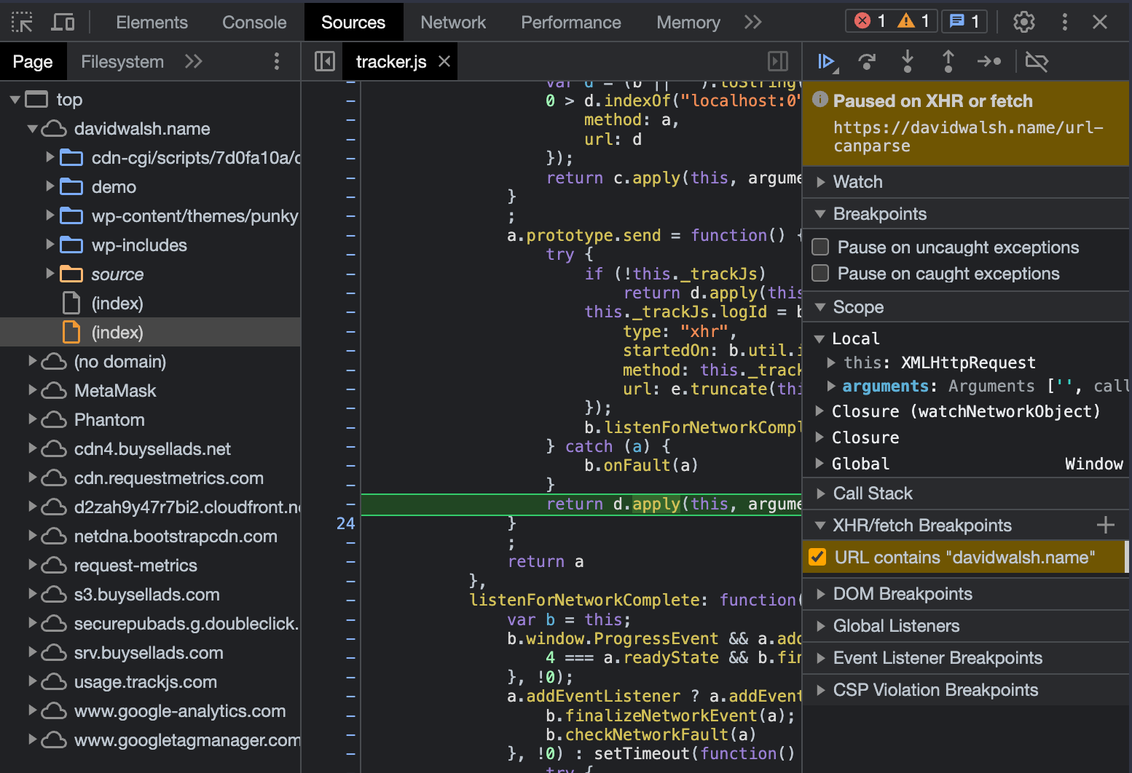The image size is (1132, 773).
Task: Open DevTools settings gear
Action: [x=1023, y=22]
